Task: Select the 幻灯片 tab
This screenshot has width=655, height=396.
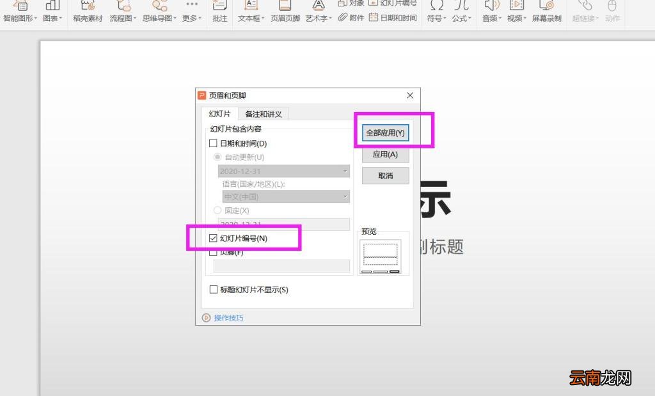Action: (x=219, y=113)
